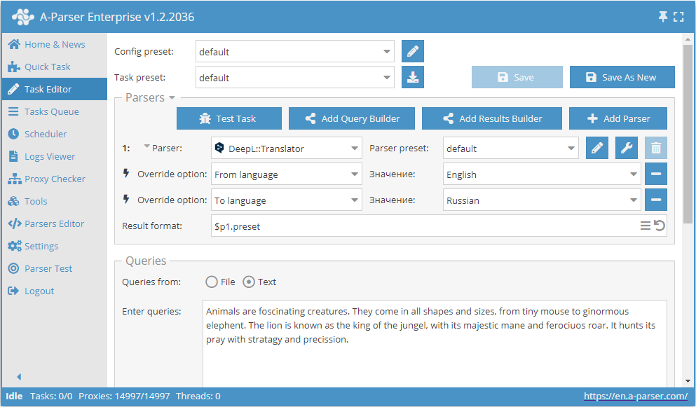696x407 pixels.
Task: Click the wrench icon for parser settings
Action: pyautogui.click(x=627, y=149)
